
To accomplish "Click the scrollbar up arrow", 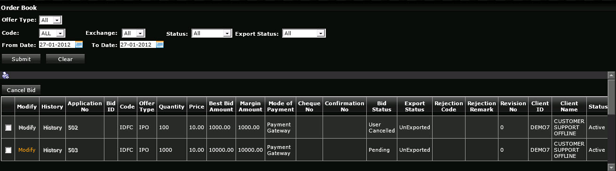I will pos(612,75).
